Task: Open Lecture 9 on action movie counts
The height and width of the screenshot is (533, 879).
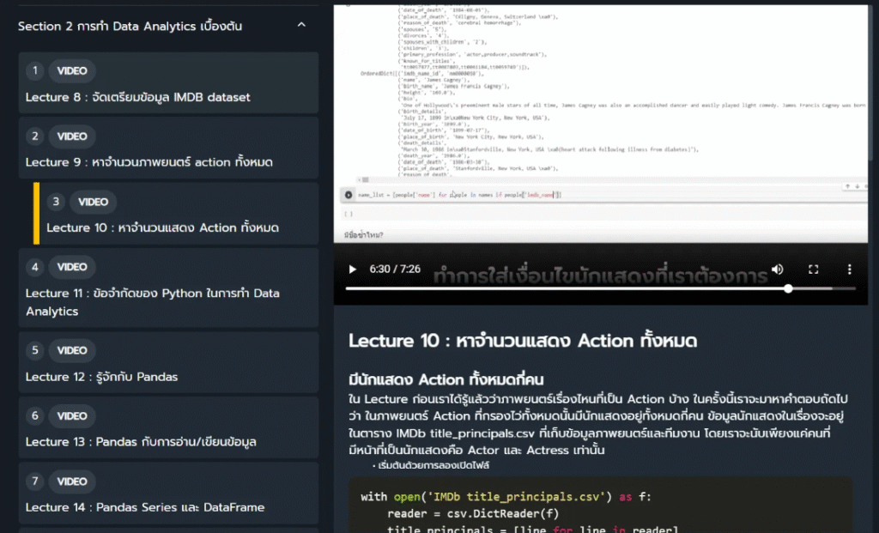Action: click(x=149, y=162)
